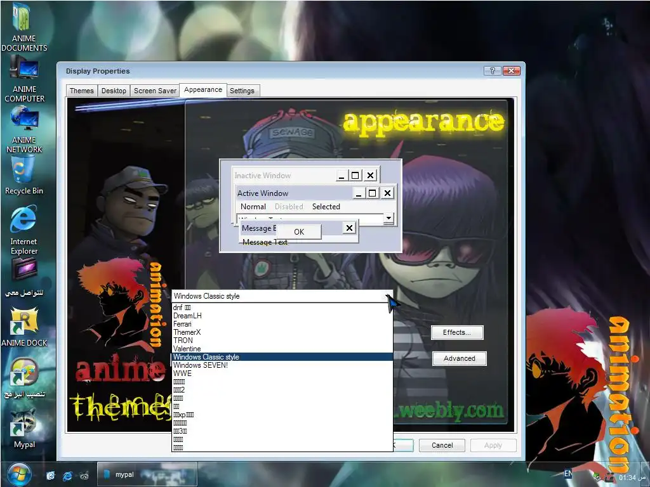Choose TRON from the style list
Viewport: 650px width, 487px height.
tap(282, 341)
